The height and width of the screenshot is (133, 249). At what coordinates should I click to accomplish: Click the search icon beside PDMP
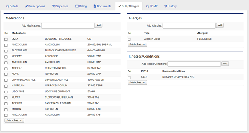pyautogui.click(x=148, y=6)
